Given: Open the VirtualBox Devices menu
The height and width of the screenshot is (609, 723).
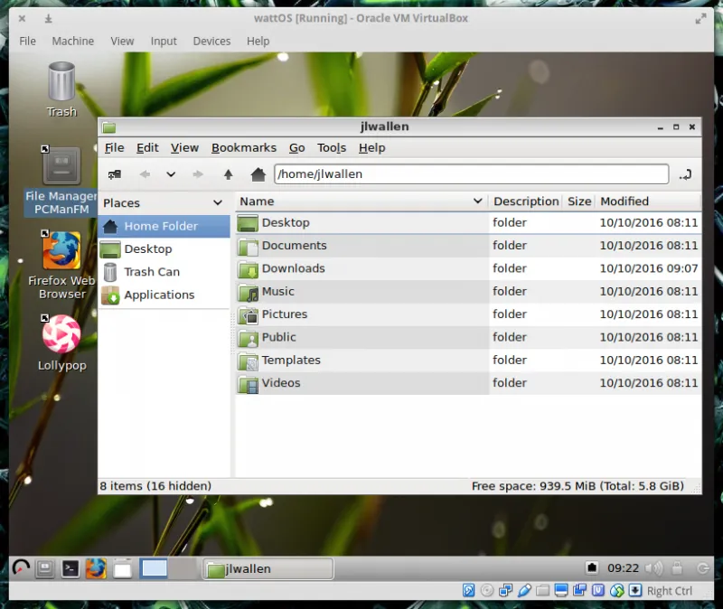Looking at the screenshot, I should (211, 41).
